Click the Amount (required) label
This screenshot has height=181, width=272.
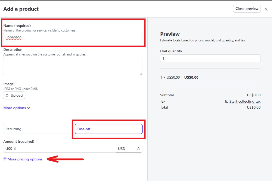[x=19, y=141]
